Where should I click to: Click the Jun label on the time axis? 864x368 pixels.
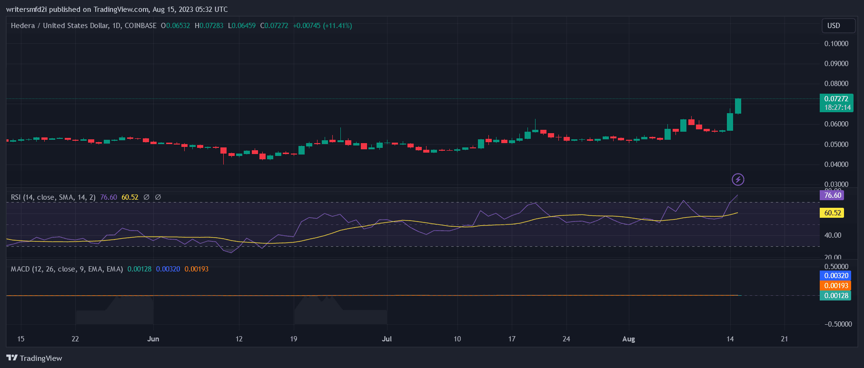(153, 339)
